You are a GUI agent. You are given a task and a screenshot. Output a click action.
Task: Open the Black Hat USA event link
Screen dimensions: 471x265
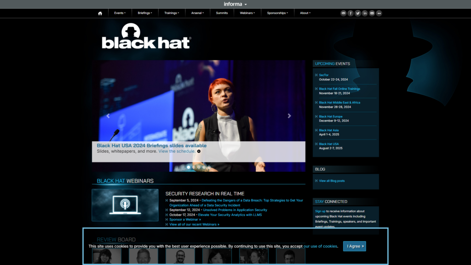(x=328, y=144)
